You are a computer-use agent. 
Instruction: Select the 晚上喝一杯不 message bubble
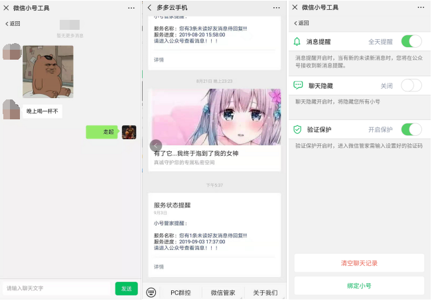[42, 111]
